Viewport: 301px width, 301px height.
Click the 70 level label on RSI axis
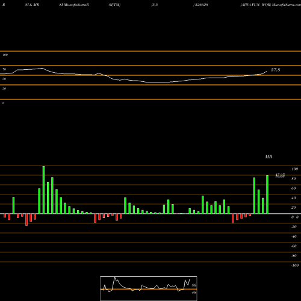(x=4, y=69)
